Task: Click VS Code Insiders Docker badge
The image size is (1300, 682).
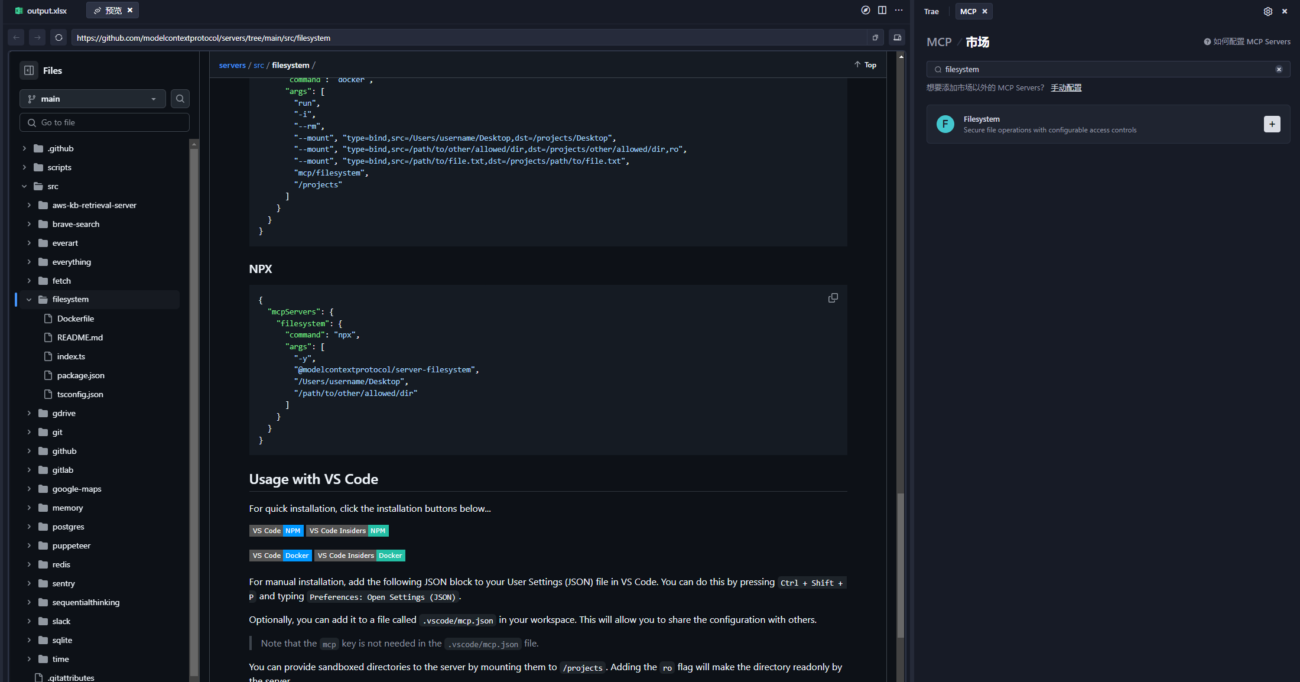Action: pos(360,556)
